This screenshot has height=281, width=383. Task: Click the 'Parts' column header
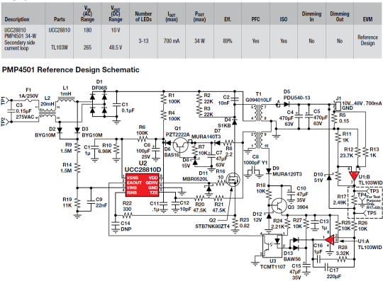click(60, 19)
